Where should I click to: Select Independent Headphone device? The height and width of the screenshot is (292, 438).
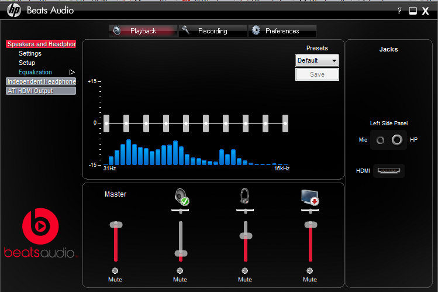tap(41, 81)
